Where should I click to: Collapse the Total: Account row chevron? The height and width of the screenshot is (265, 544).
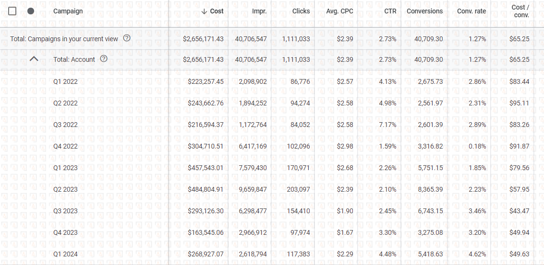point(34,59)
